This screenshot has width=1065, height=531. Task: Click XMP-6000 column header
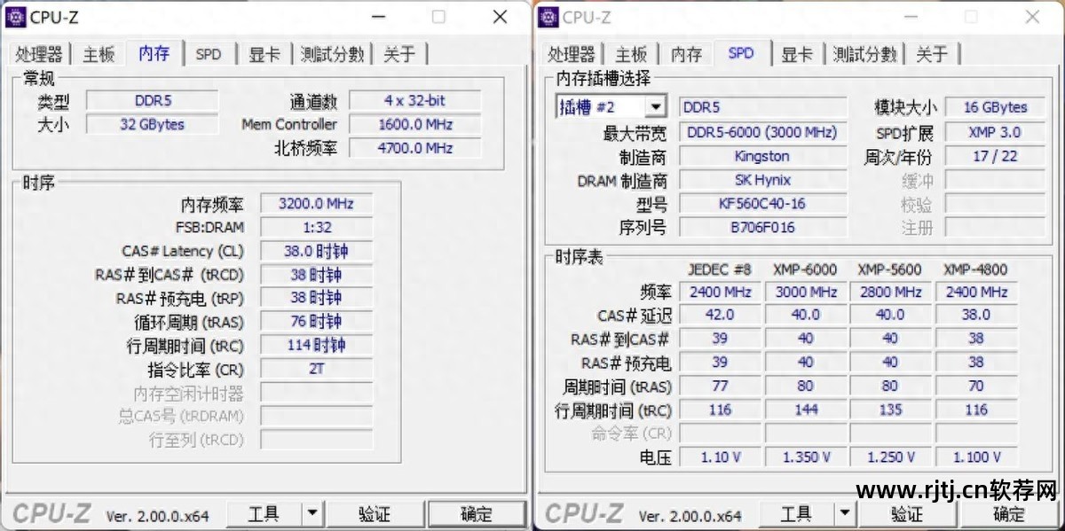(805, 269)
